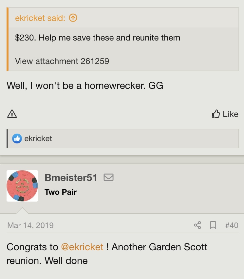Click the "Like" text label
Viewport: 244px width, 279px height.
[x=231, y=114]
